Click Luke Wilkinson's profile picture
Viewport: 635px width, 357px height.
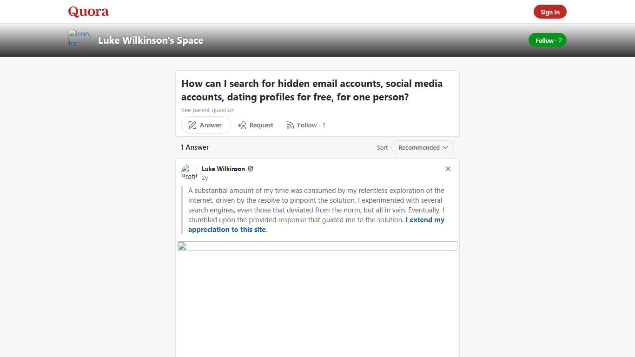pyautogui.click(x=189, y=172)
